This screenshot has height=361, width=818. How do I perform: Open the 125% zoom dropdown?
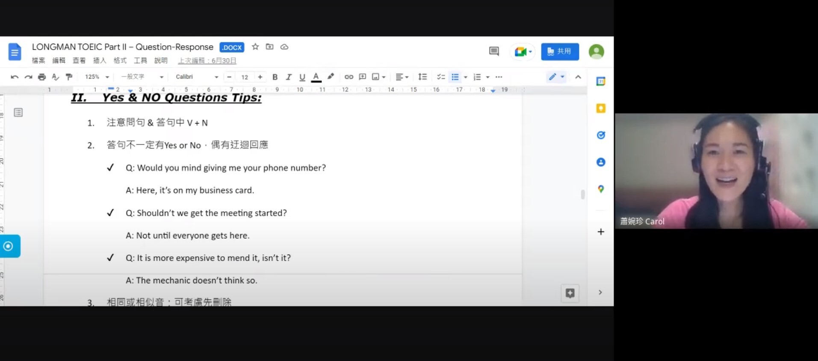(x=97, y=77)
